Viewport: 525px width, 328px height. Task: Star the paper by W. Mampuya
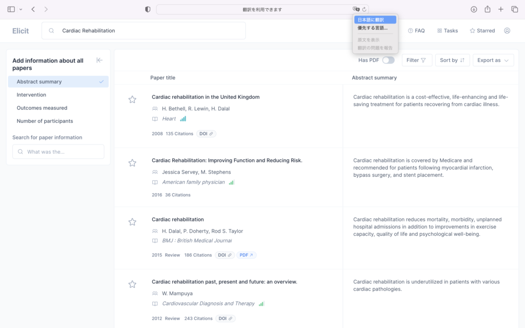132,284
